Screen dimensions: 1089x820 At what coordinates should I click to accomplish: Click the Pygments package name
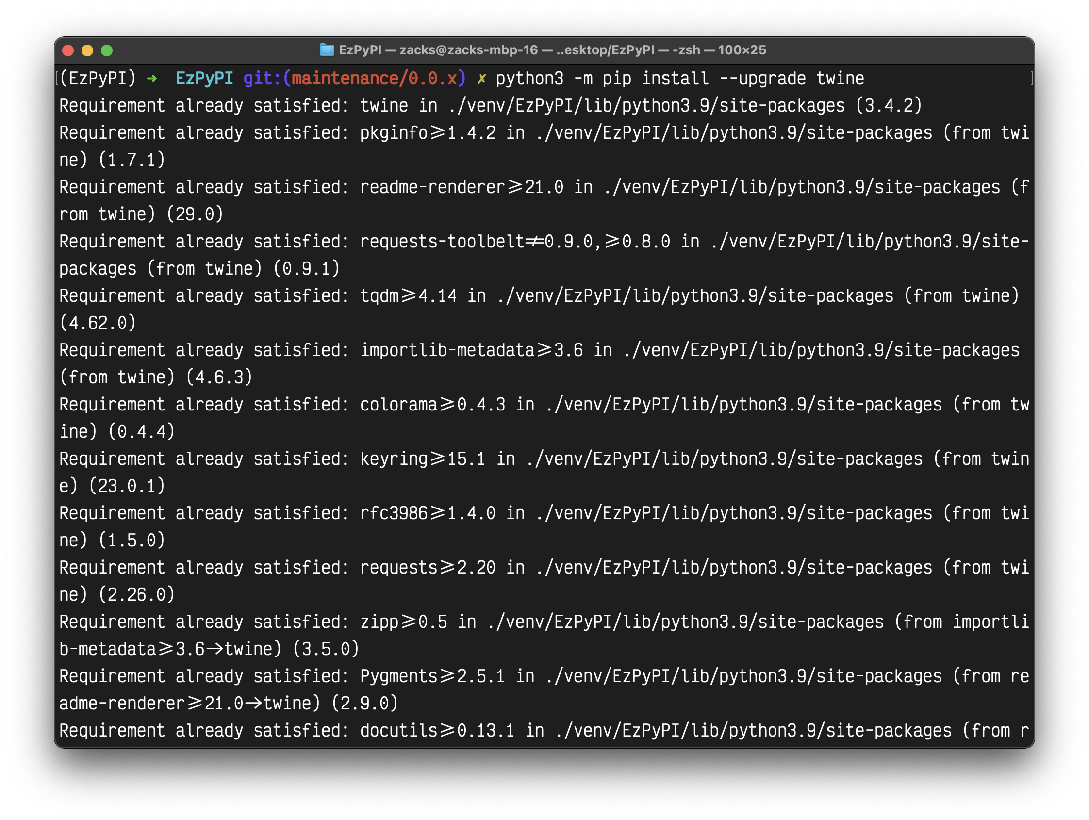point(398,676)
